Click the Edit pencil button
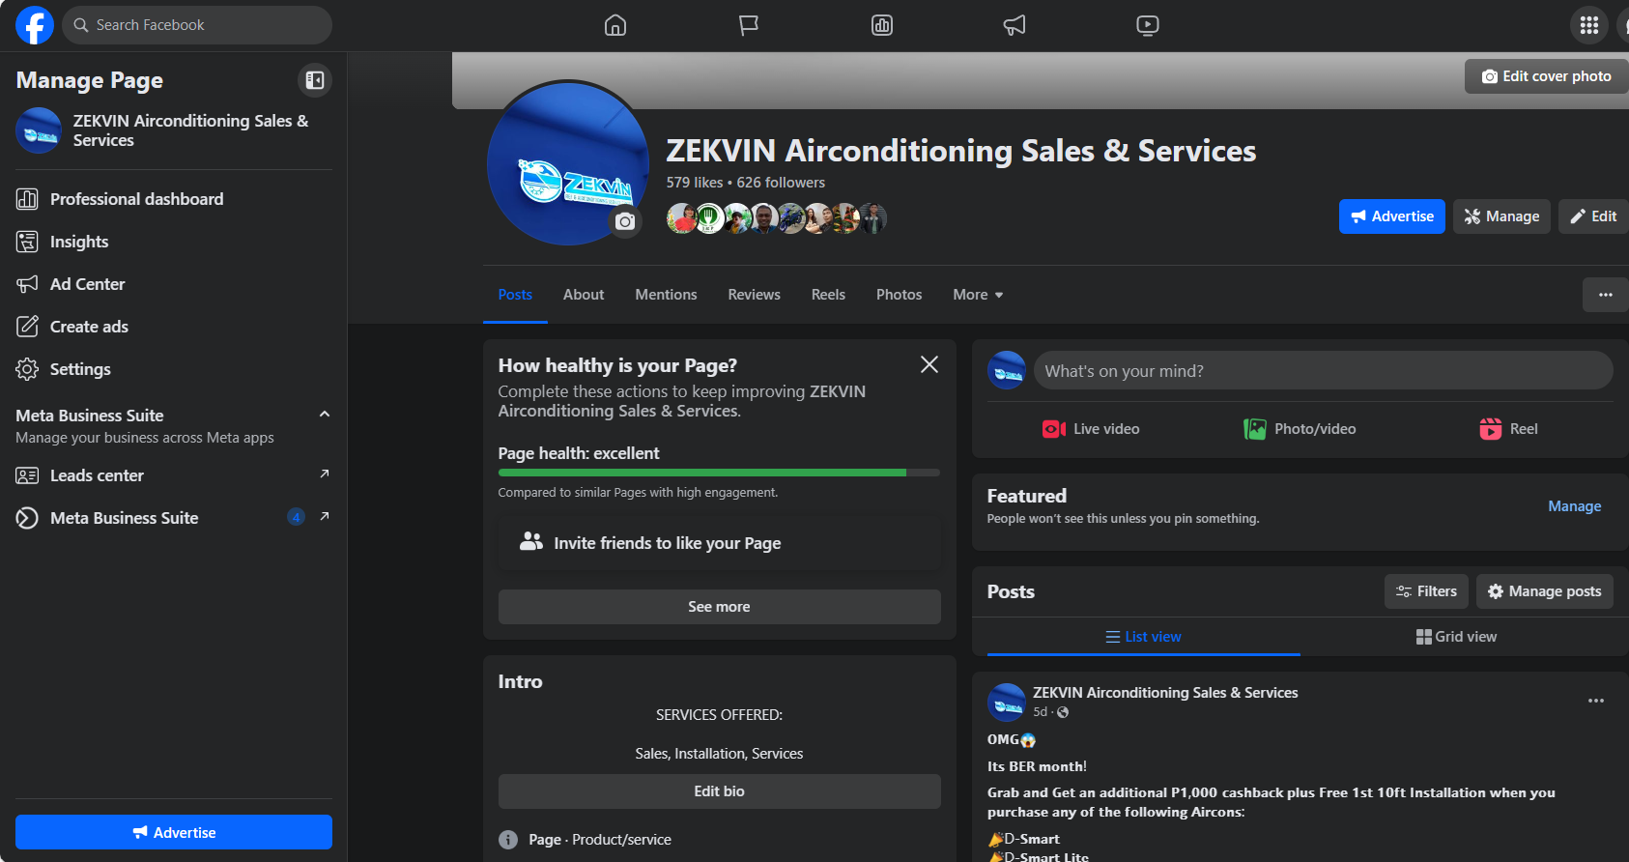Image resolution: width=1629 pixels, height=862 pixels. [x=1593, y=216]
